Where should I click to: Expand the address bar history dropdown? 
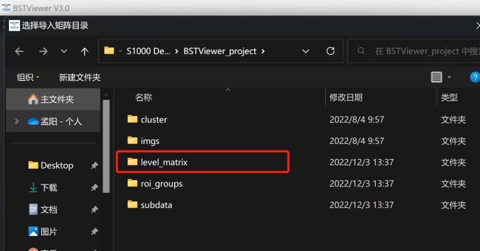(x=306, y=51)
